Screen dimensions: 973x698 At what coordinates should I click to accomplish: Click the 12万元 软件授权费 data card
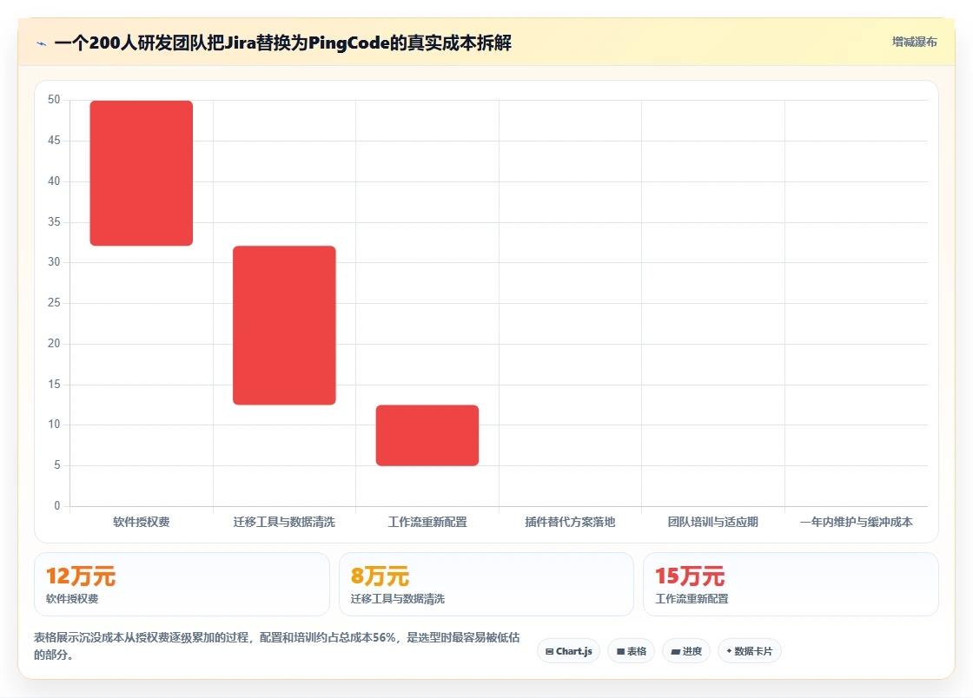pos(182,584)
